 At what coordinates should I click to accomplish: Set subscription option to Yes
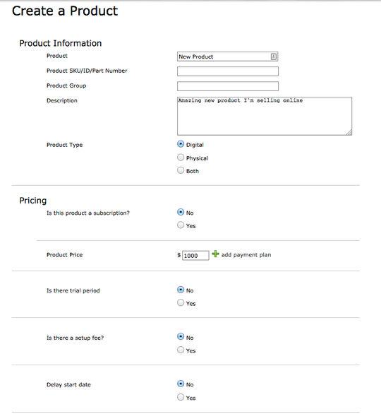coord(181,225)
